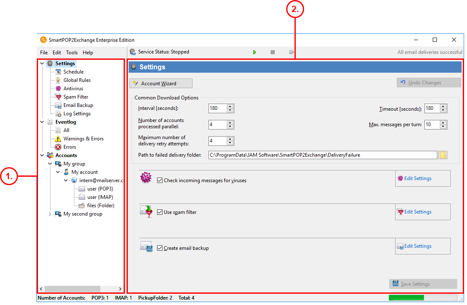Increase the Interval seconds spinner value

230,106
